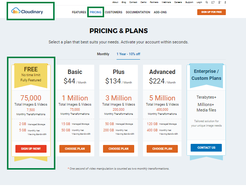Choose the Basic $44 plan
Image resolution: width=246 pixels, height=188 pixels.
coord(75,149)
